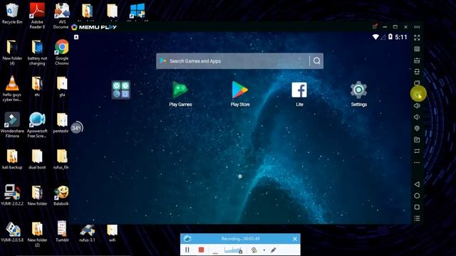Select the Apowersoft Free Screen Recorder icon

[x=37, y=125]
